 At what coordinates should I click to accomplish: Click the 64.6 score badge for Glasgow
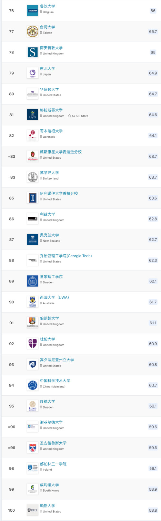153,115
